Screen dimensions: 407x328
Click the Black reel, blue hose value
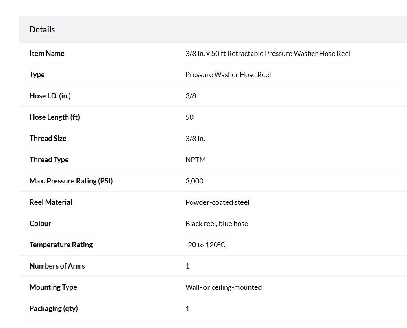click(217, 224)
